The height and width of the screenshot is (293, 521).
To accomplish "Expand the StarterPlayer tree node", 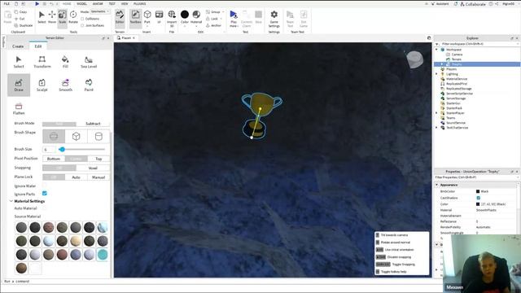I will pos(437,113).
